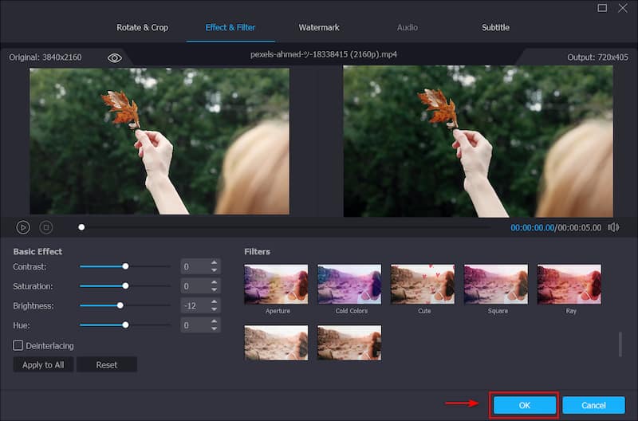Click the Play button under the preview
Image resolution: width=638 pixels, height=421 pixels.
(x=23, y=227)
